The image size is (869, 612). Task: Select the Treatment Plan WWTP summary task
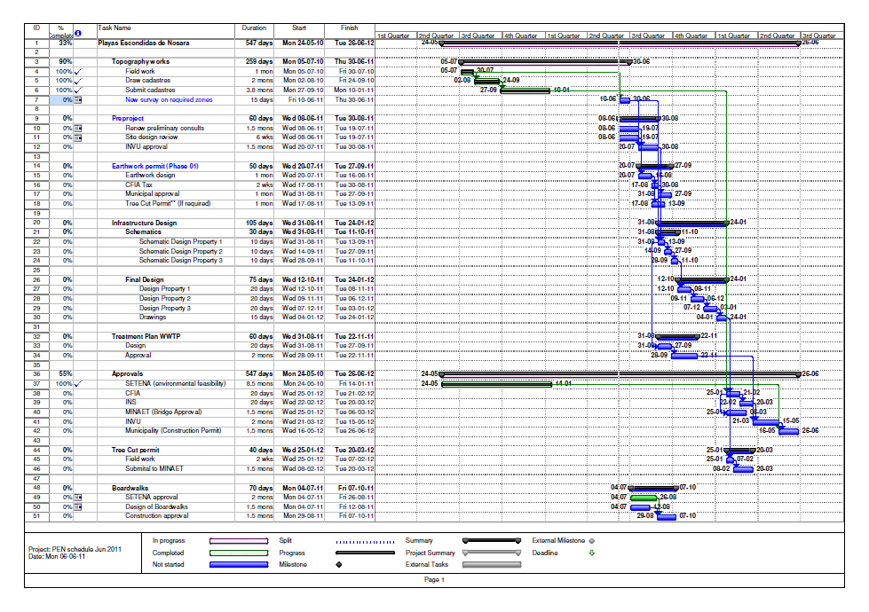click(x=146, y=337)
